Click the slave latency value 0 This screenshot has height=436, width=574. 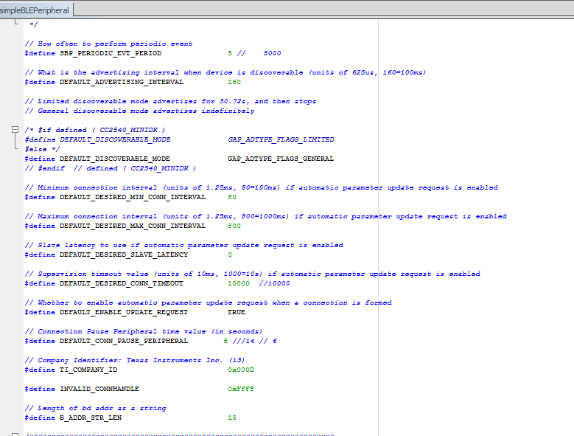pyautogui.click(x=230, y=255)
